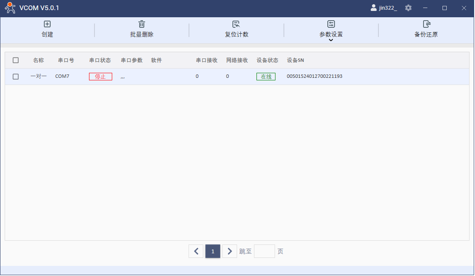The height and width of the screenshot is (276, 475).
Task: Select the COM7 port cell
Action: pos(62,77)
